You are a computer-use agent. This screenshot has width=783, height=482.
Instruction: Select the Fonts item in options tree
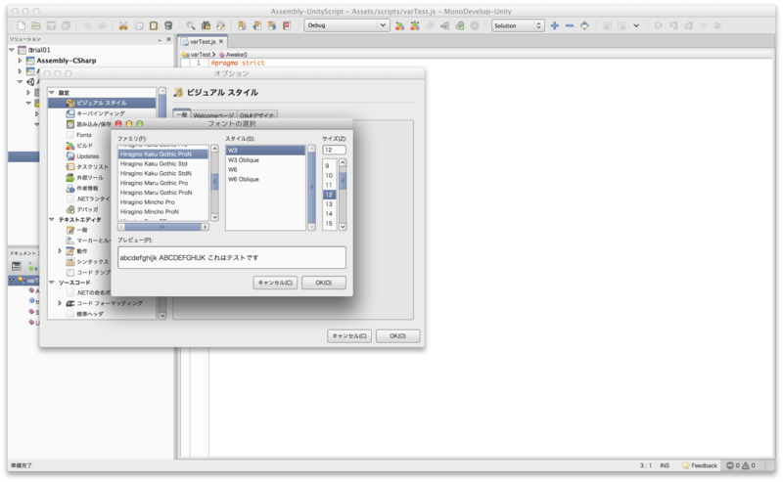coord(84,135)
